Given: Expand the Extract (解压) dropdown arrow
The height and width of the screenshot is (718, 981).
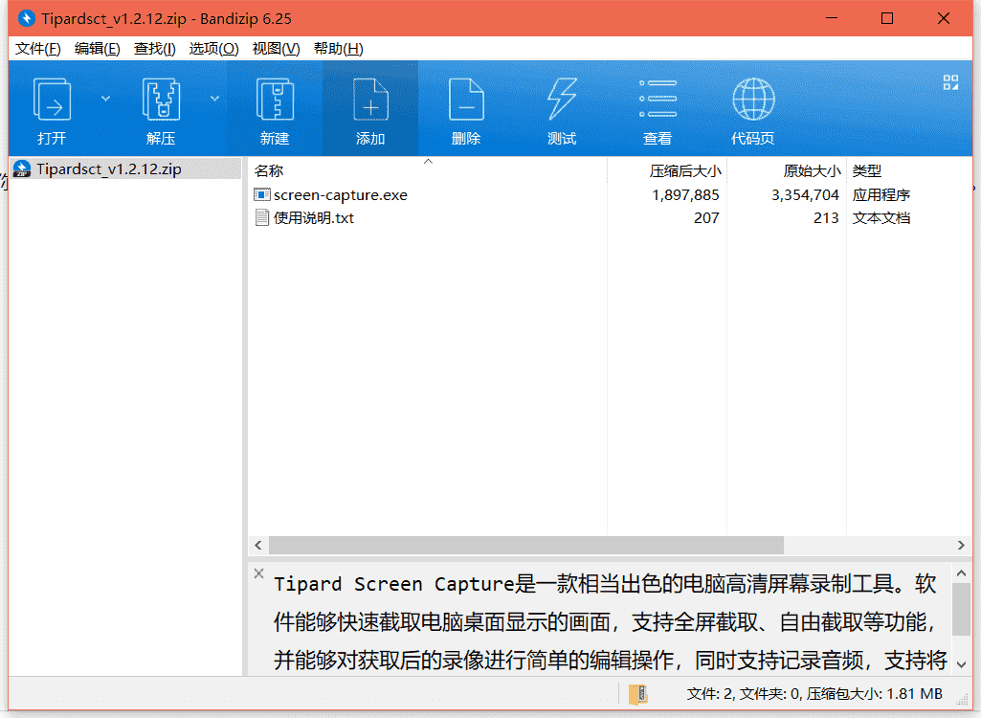Looking at the screenshot, I should point(214,99).
